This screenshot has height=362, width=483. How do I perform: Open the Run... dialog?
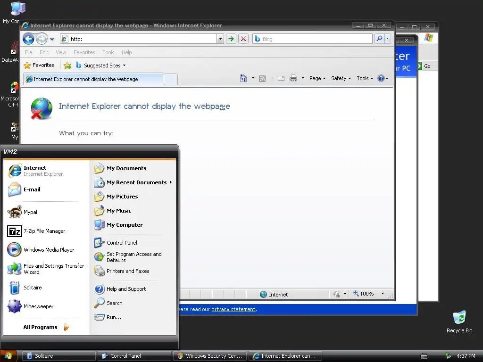pos(133,317)
